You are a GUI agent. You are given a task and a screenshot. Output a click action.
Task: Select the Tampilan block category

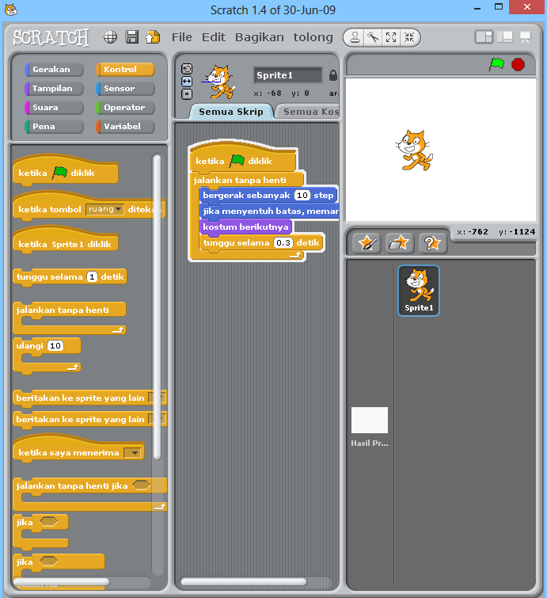[x=54, y=89]
